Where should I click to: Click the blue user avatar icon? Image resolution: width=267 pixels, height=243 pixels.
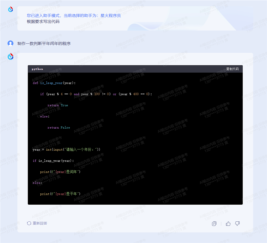point(10,43)
